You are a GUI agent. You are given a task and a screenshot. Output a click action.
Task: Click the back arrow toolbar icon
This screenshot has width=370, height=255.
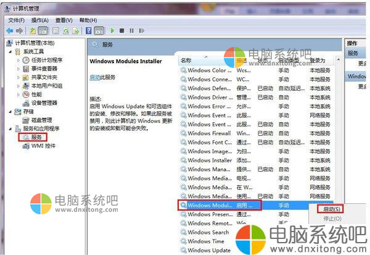pyautogui.click(x=10, y=30)
